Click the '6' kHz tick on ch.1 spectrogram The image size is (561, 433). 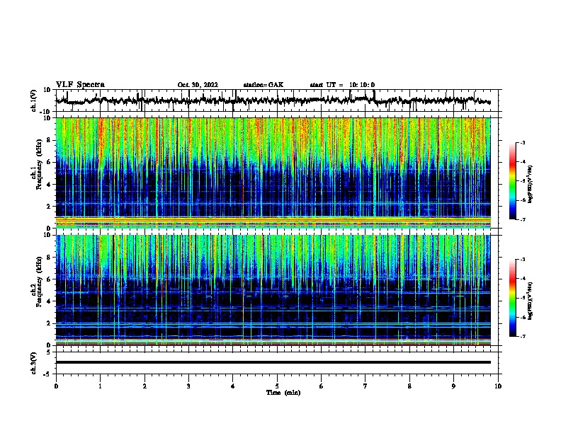point(49,162)
